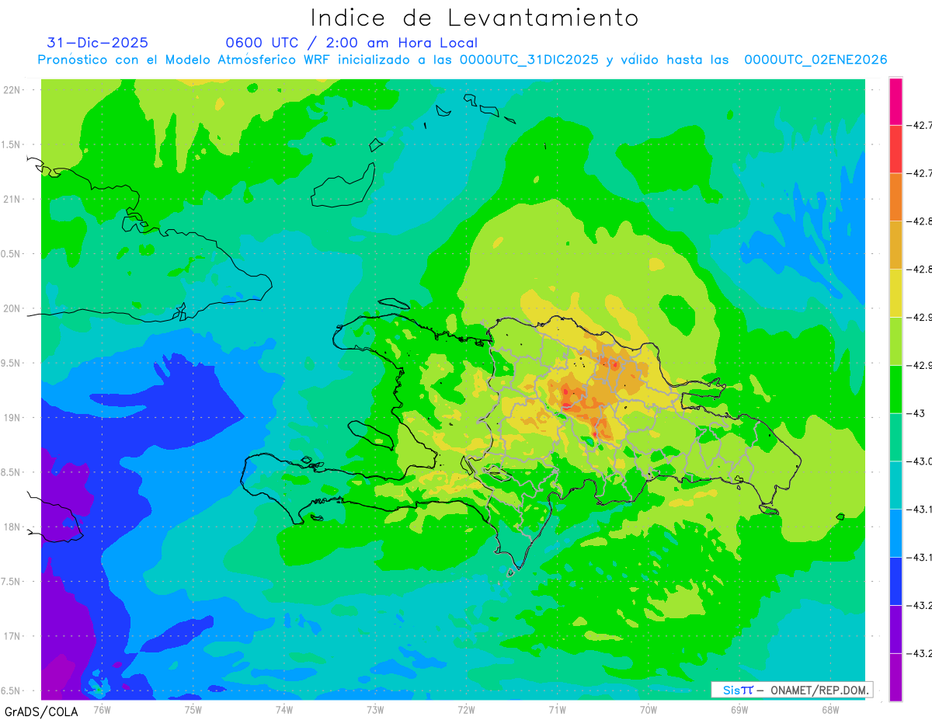Click the title 'Indice de Levantamiento'
Image resolution: width=932 pixels, height=720 pixels.
click(x=475, y=18)
